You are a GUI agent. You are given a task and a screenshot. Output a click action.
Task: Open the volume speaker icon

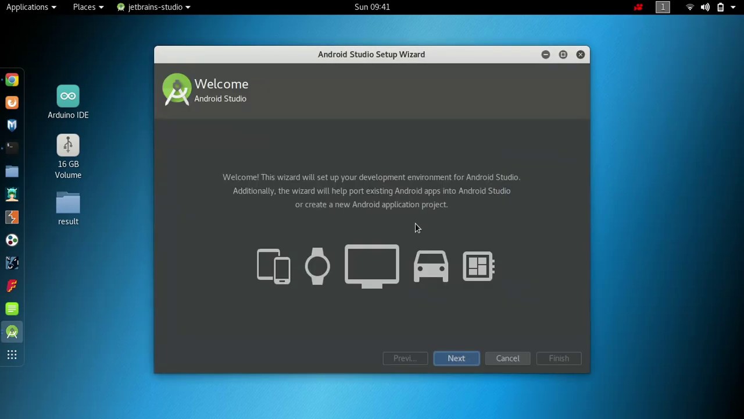pos(705,7)
